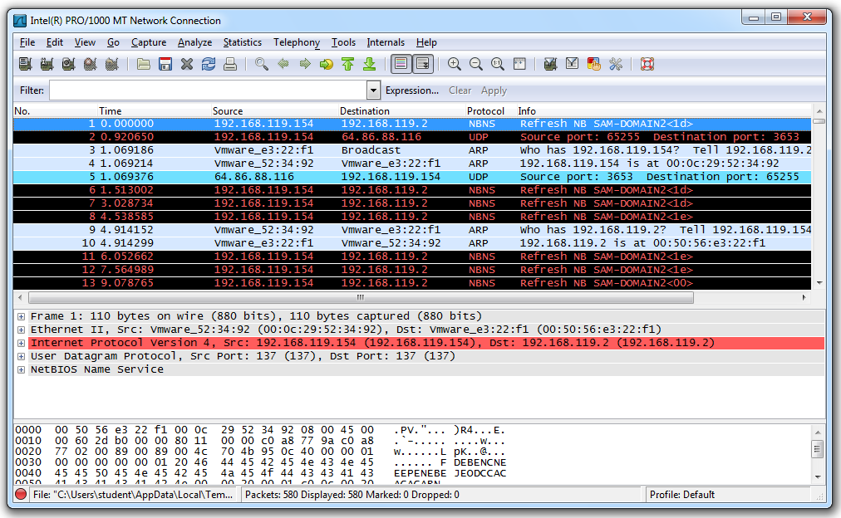This screenshot has height=518, width=841.
Task: Click the Zoom In icon
Action: click(455, 64)
